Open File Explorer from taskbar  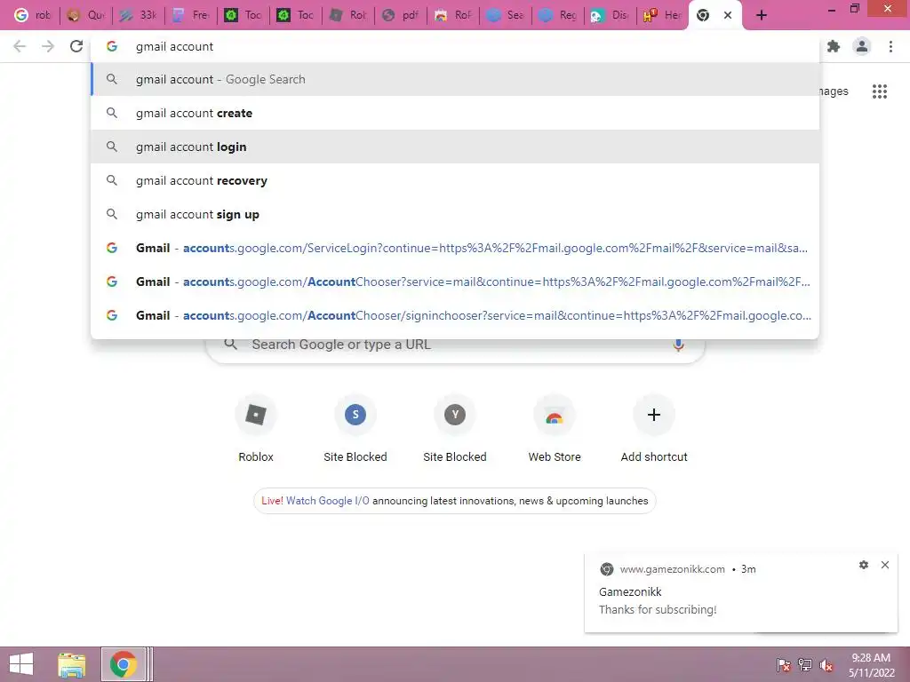pyautogui.click(x=71, y=664)
